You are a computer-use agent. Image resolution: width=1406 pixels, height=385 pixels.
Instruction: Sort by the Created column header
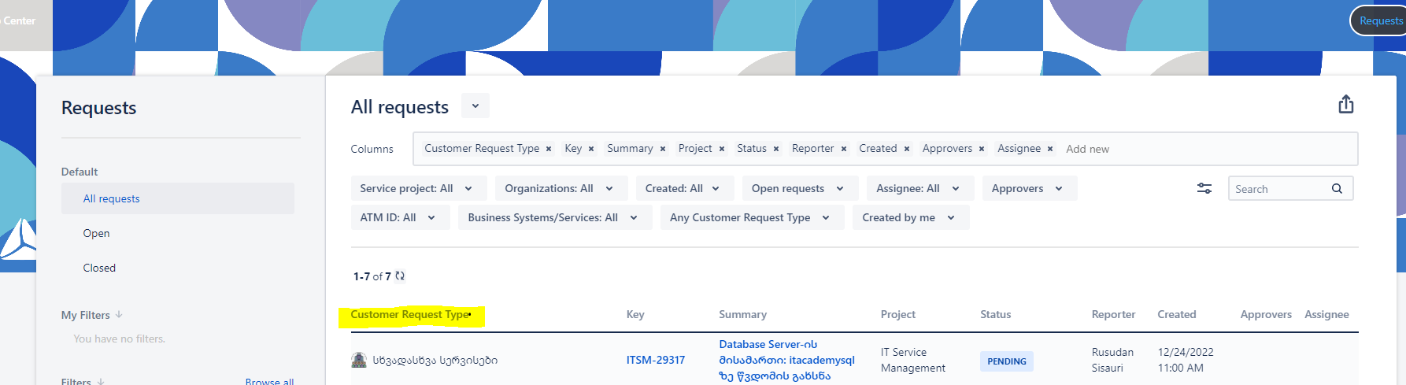point(1177,314)
